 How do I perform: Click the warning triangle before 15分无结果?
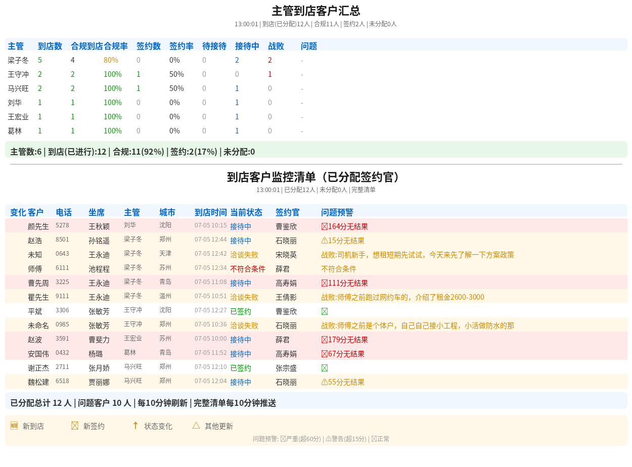pos(325,241)
